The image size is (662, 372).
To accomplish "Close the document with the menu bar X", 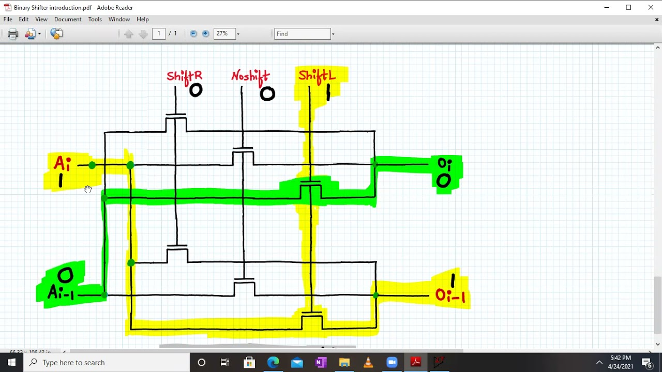I will (x=657, y=20).
